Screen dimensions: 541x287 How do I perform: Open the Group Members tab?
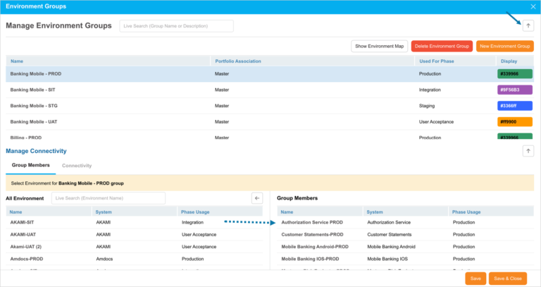tap(31, 166)
